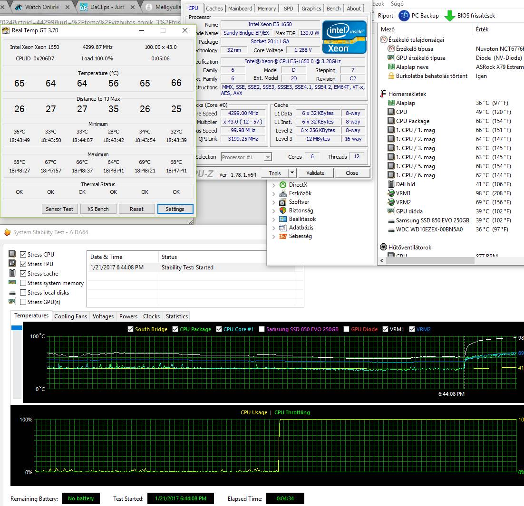Screen dimensions: 524x506
Task: Enable Stress local disks checkbox
Action: coord(23,292)
